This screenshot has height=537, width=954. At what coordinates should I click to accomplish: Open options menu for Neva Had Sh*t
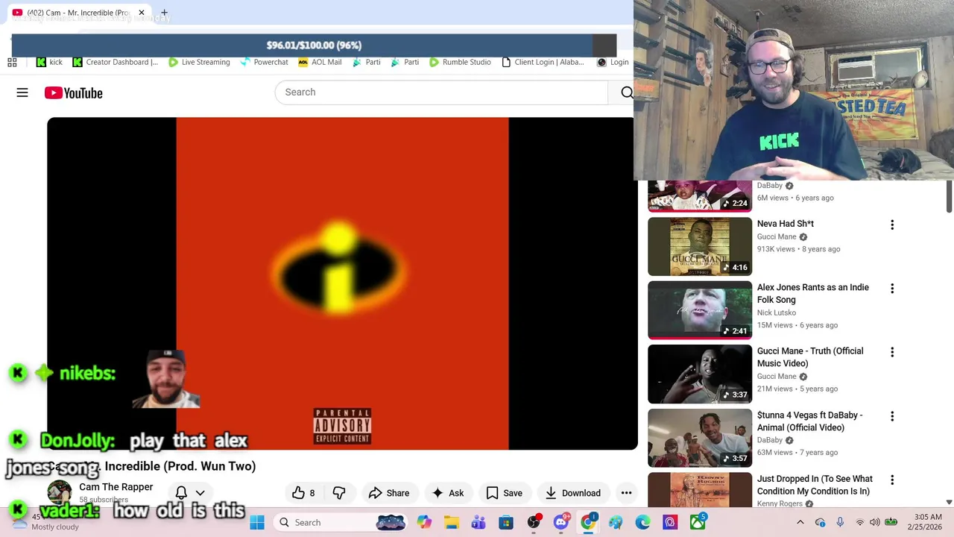(x=892, y=224)
